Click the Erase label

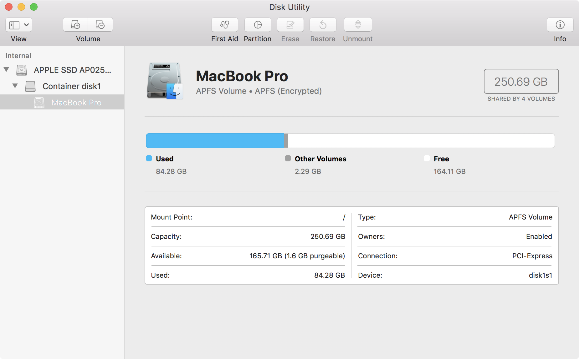pyautogui.click(x=290, y=39)
